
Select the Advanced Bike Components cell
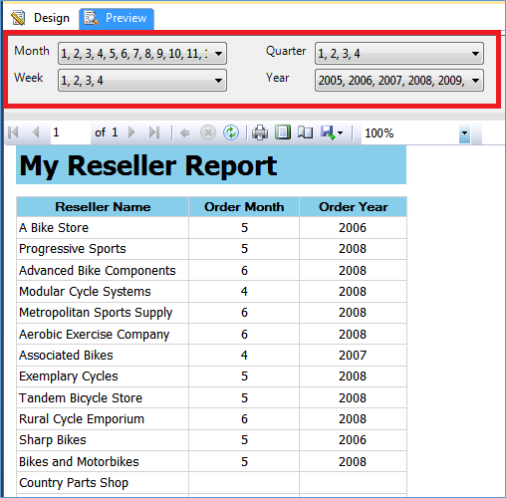point(103,270)
